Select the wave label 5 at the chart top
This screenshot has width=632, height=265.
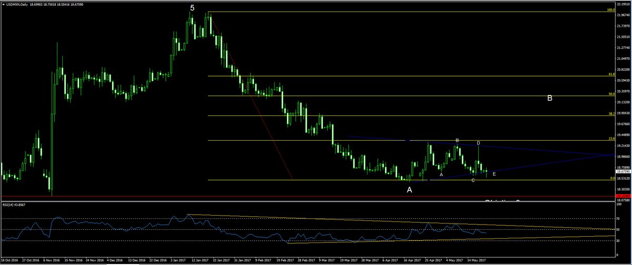point(192,8)
